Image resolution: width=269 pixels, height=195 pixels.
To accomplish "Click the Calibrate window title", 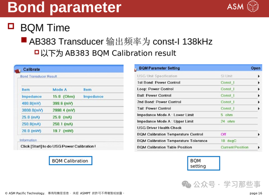I will (x=32, y=69).
